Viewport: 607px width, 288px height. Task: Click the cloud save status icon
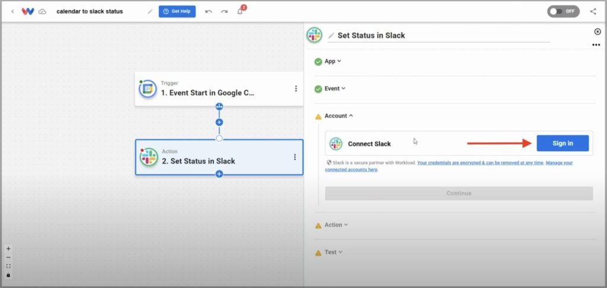pyautogui.click(x=43, y=12)
